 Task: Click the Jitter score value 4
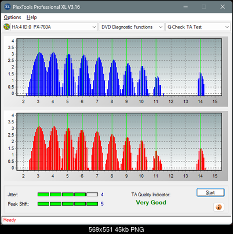pyautogui.click(x=102, y=195)
